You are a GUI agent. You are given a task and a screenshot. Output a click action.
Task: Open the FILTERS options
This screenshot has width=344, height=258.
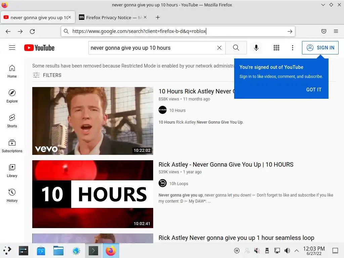(x=47, y=75)
